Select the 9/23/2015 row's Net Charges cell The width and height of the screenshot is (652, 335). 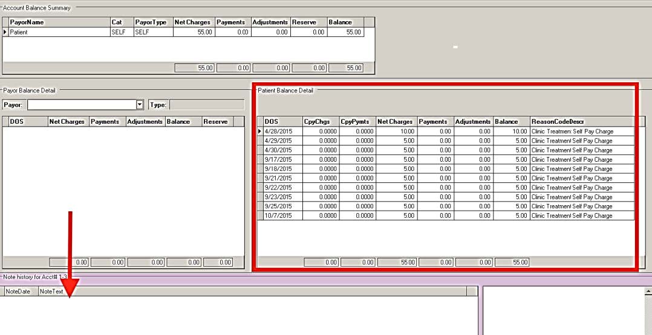pos(396,197)
